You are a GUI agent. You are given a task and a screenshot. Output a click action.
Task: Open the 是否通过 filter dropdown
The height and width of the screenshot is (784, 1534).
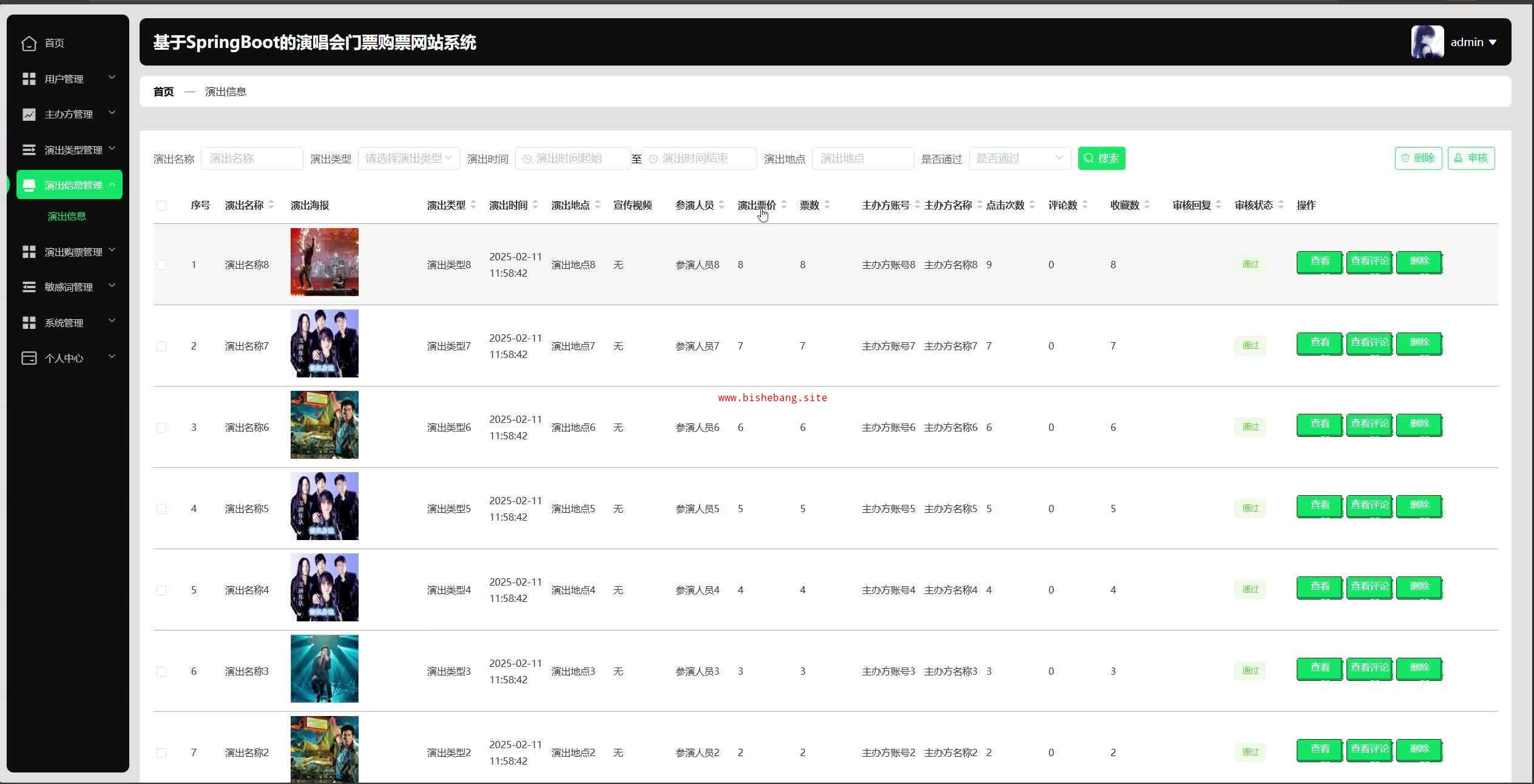[x=1019, y=158]
